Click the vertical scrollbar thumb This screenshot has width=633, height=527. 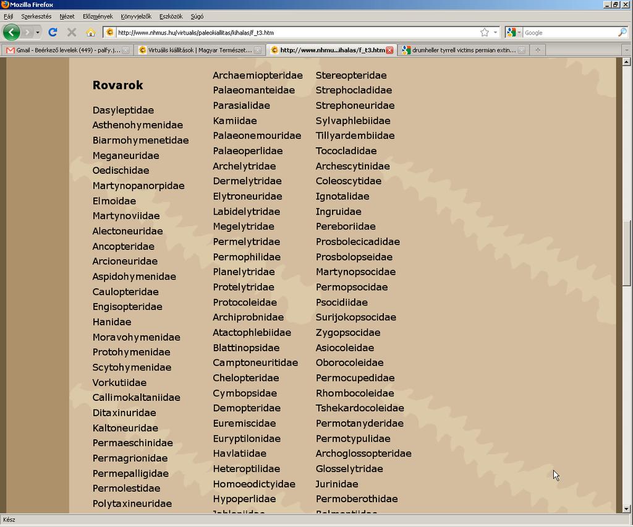coord(627,253)
